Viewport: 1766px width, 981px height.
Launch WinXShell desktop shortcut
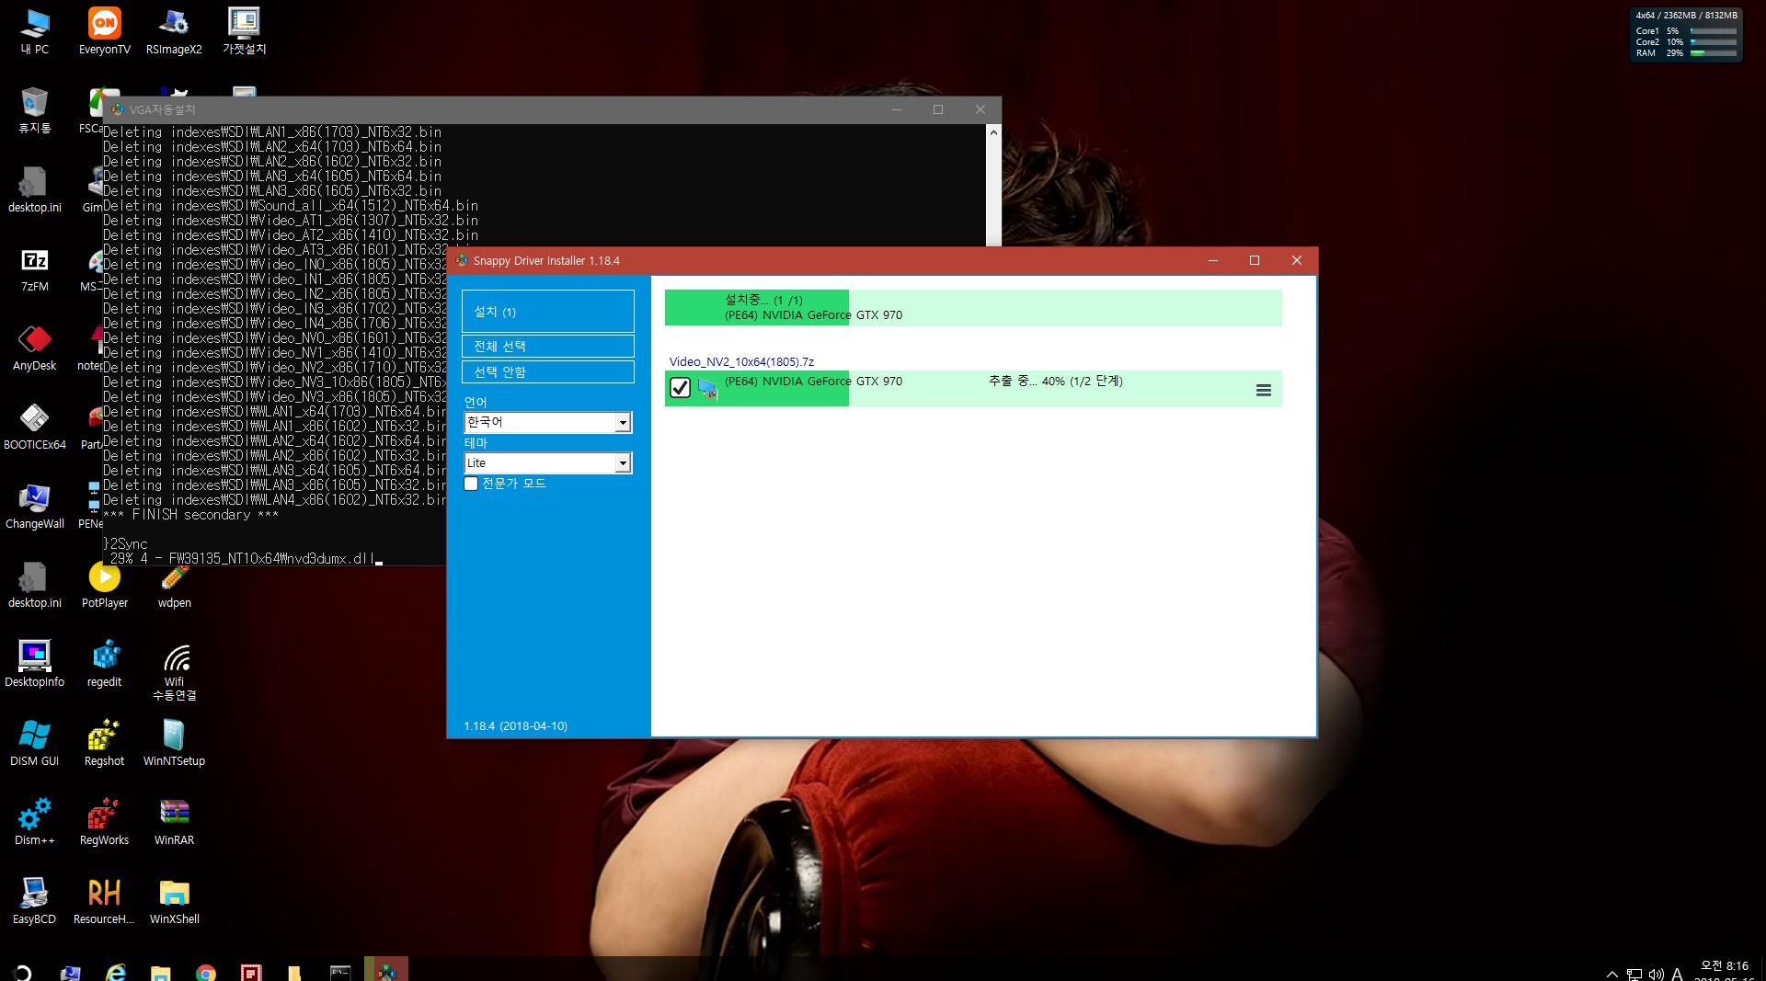click(174, 901)
